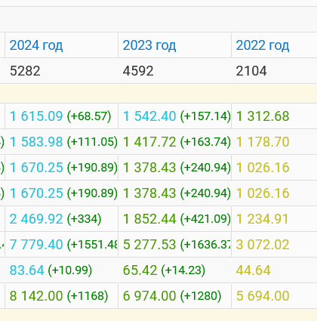This screenshot has height=321, width=317.
Task: Click the 83.64 value
Action: [27, 270]
